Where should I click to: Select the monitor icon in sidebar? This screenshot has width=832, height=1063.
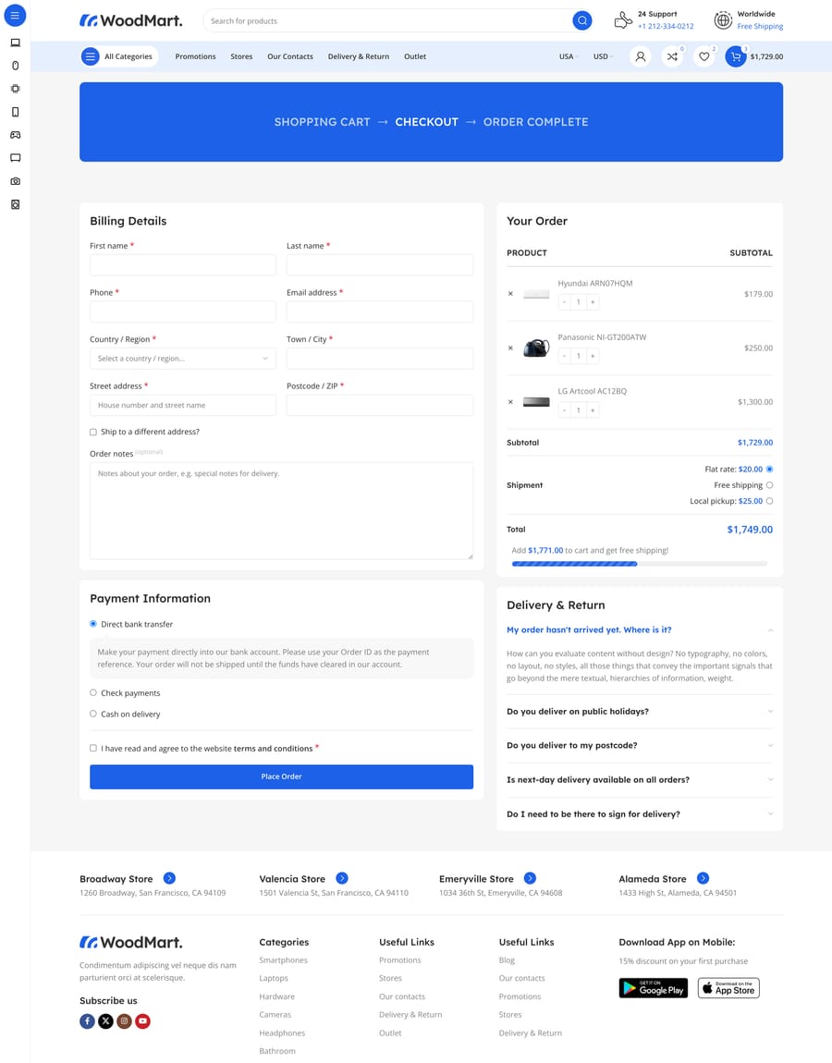15,158
